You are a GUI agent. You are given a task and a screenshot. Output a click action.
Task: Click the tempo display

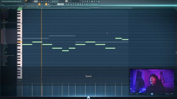tap(36, 1)
